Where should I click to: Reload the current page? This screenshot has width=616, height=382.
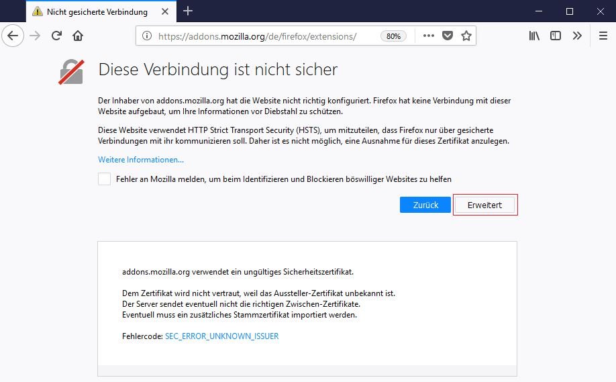56,36
